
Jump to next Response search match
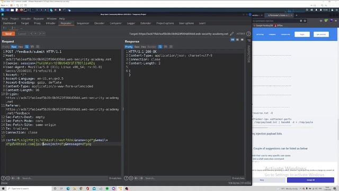click(x=141, y=178)
